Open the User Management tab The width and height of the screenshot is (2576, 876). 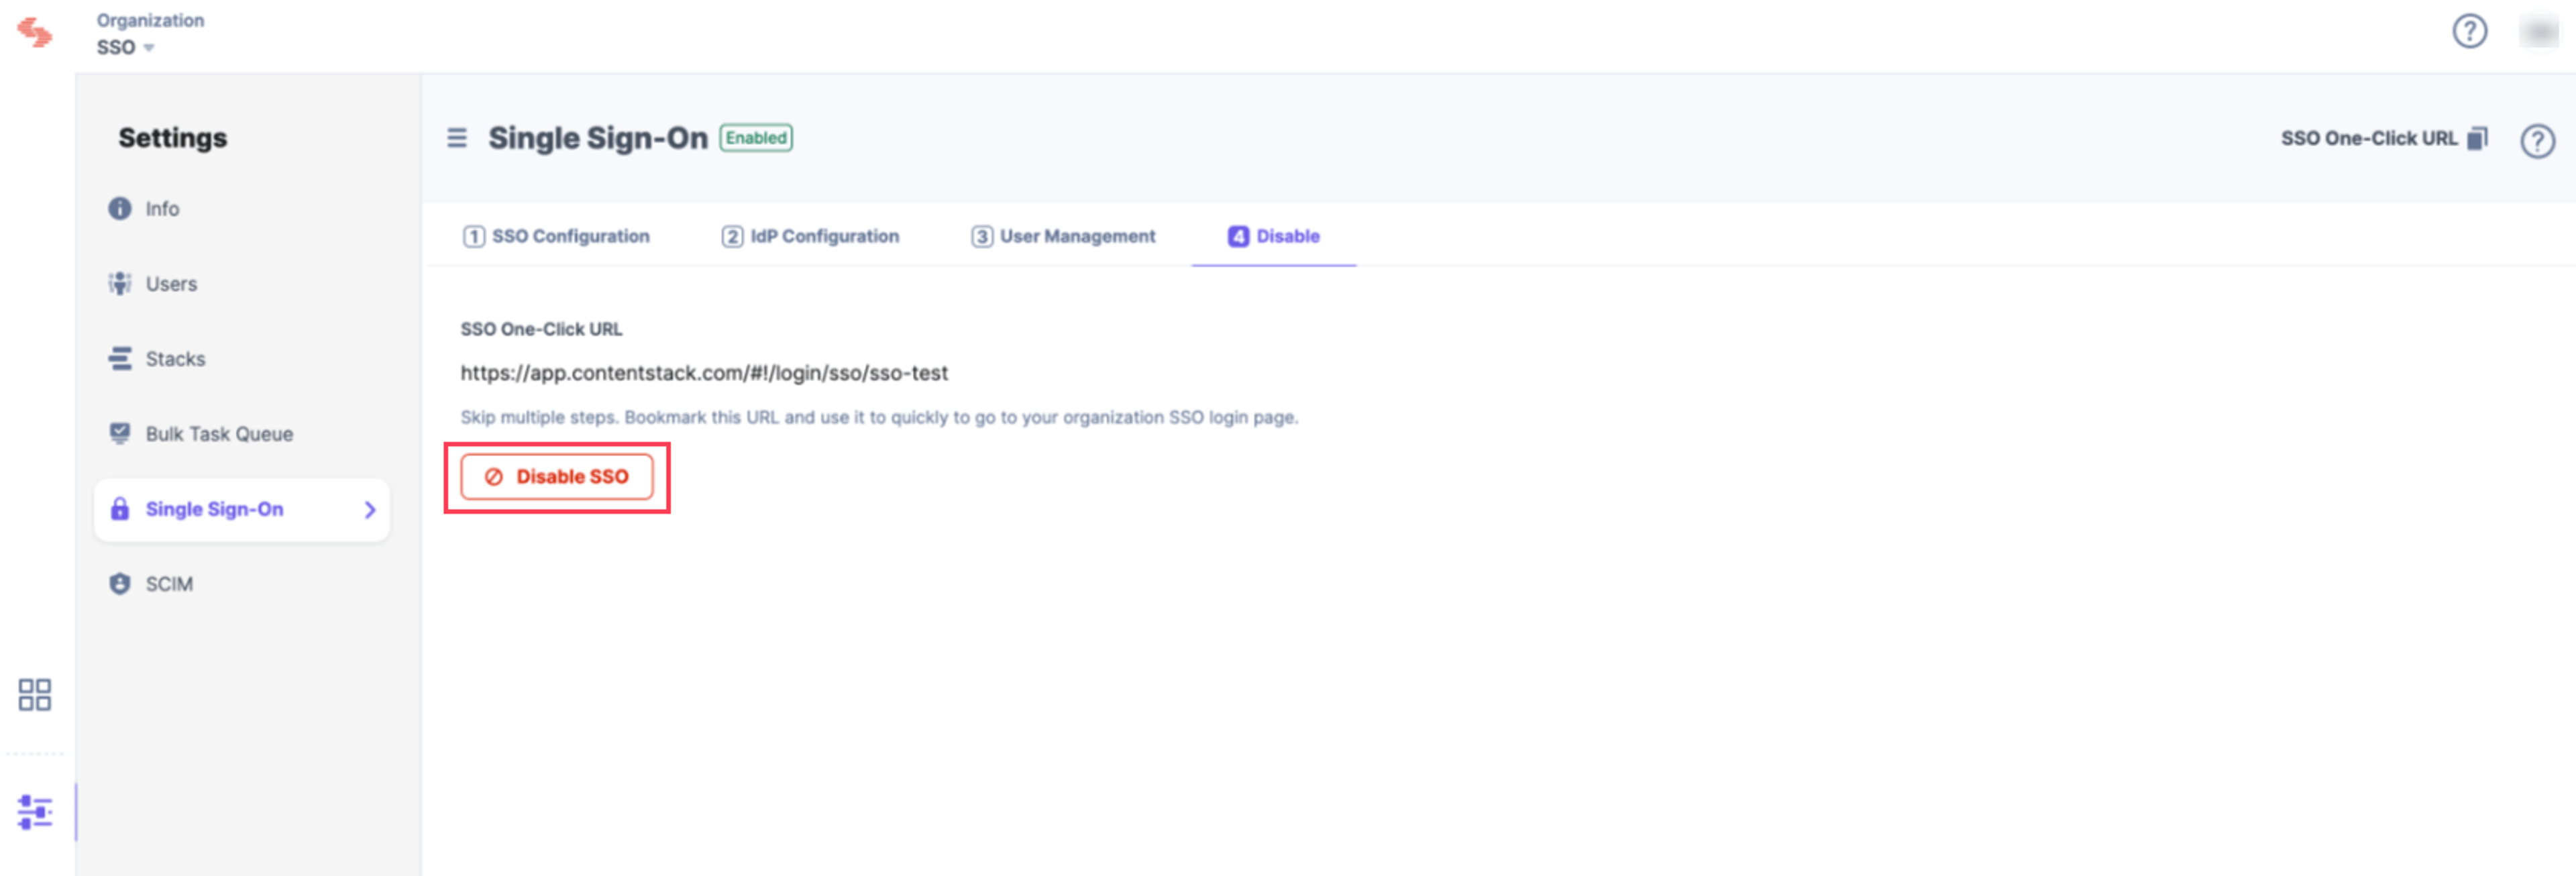coord(1063,236)
